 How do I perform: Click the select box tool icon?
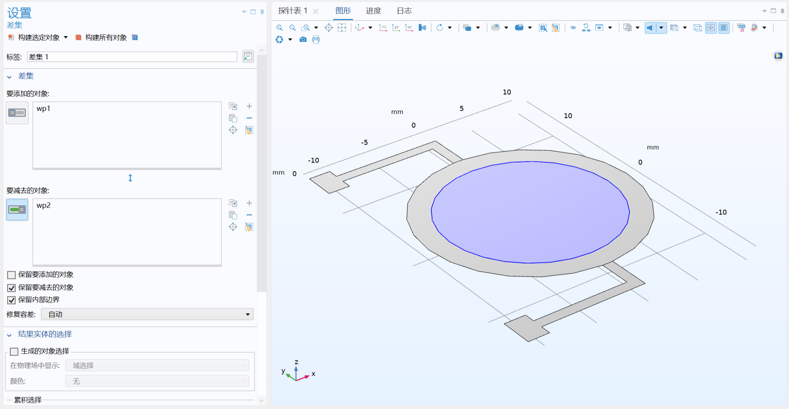543,27
